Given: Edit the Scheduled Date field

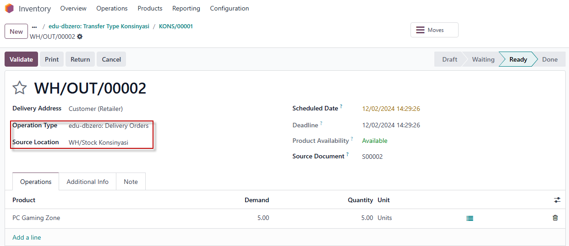Looking at the screenshot, I should (x=391, y=109).
